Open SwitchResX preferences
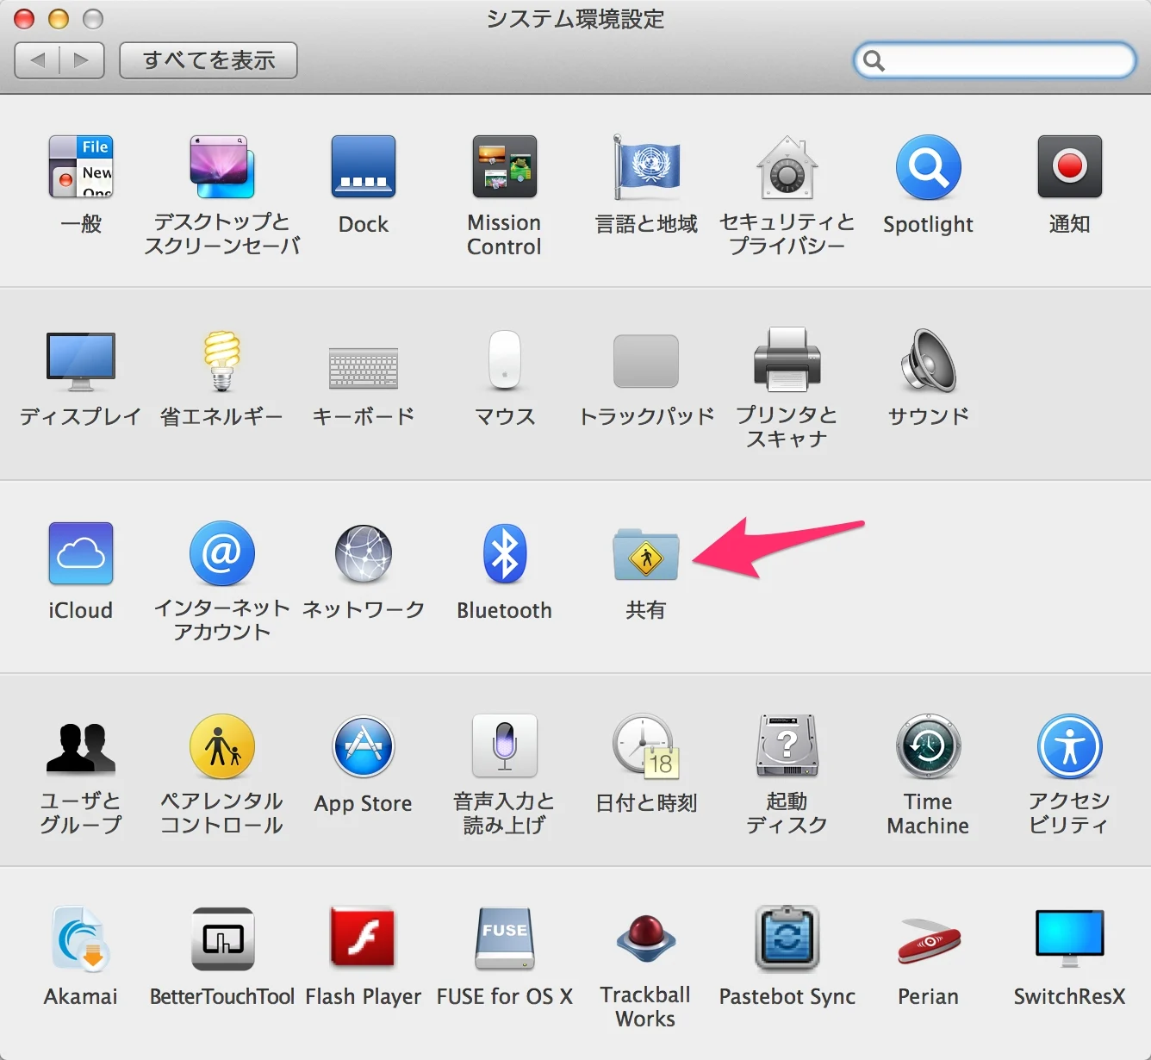1151x1060 pixels. point(1070,939)
